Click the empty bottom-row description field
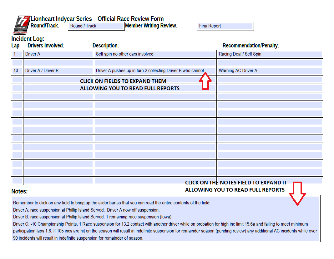The image size is (334, 259). [155, 180]
